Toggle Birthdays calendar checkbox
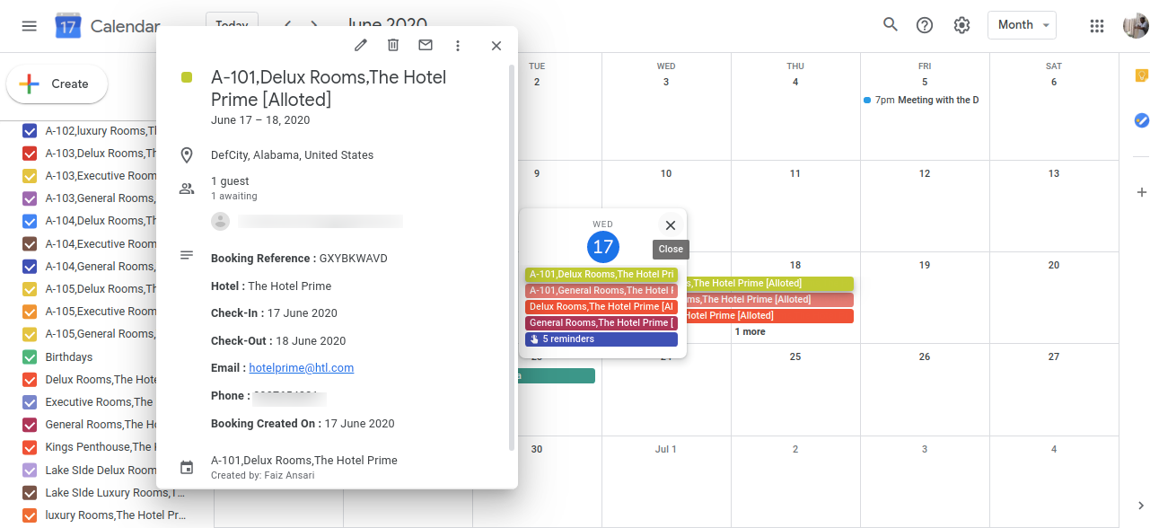The height and width of the screenshot is (528, 1150). [x=30, y=357]
